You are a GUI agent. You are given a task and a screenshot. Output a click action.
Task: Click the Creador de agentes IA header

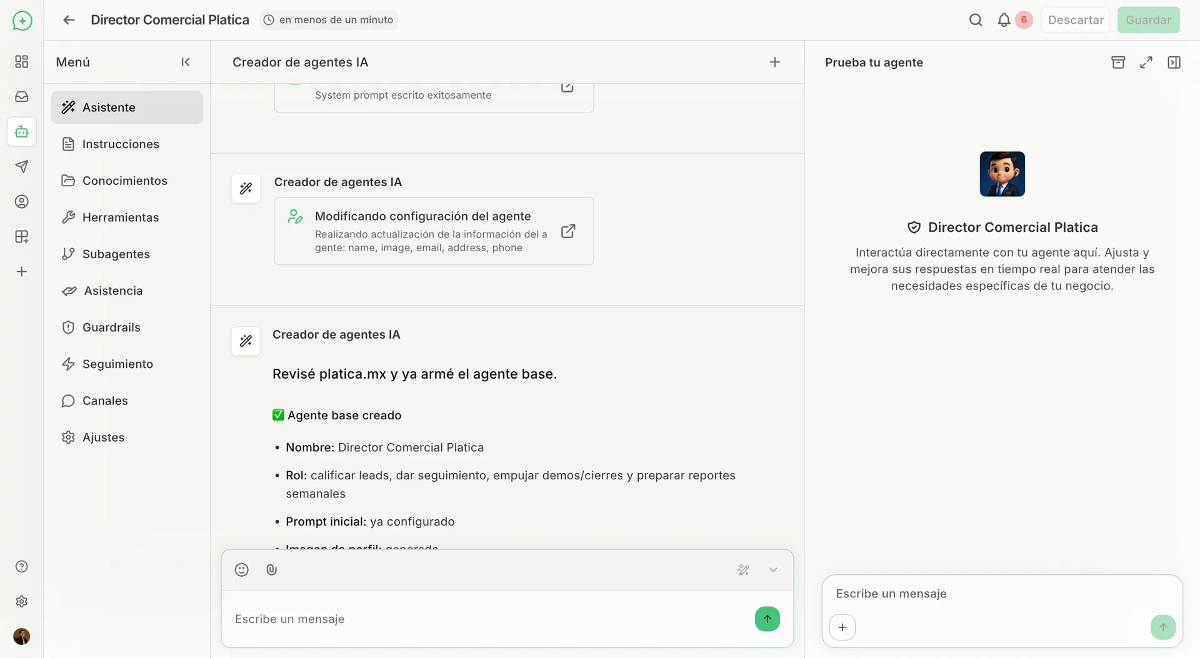[x=300, y=62]
